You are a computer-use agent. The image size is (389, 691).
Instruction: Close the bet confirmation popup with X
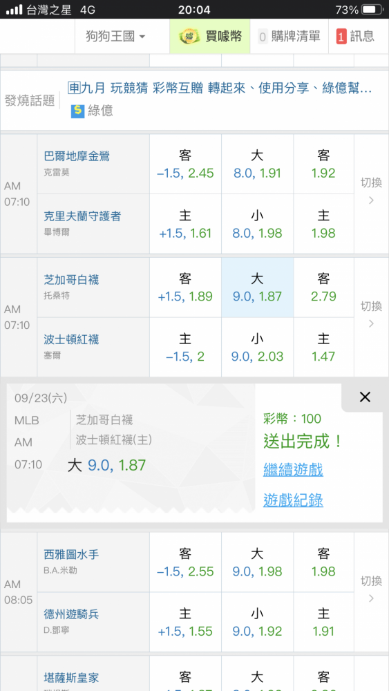[365, 397]
